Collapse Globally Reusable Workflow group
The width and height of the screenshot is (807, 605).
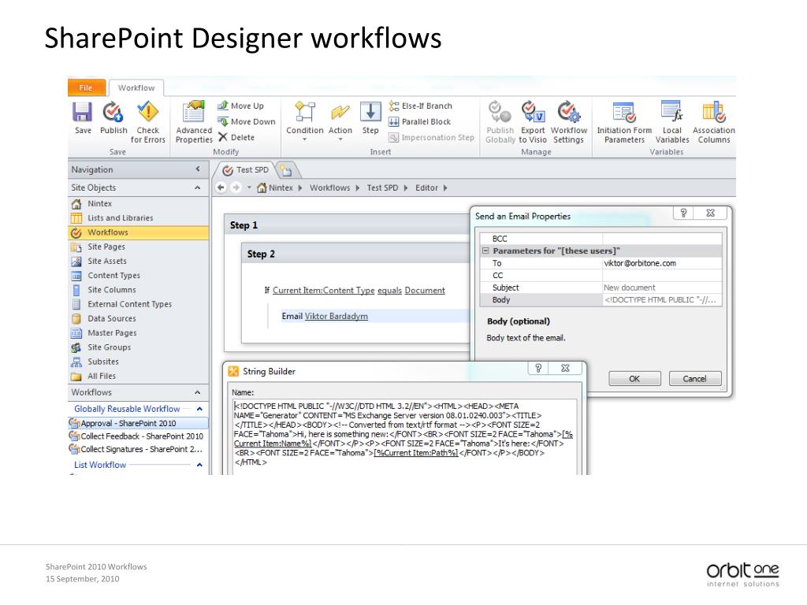coord(199,409)
